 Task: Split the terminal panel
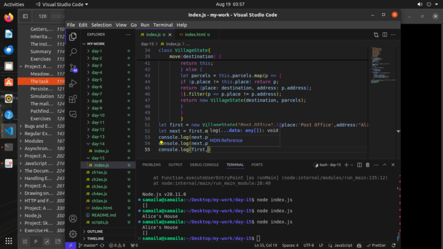359,165
